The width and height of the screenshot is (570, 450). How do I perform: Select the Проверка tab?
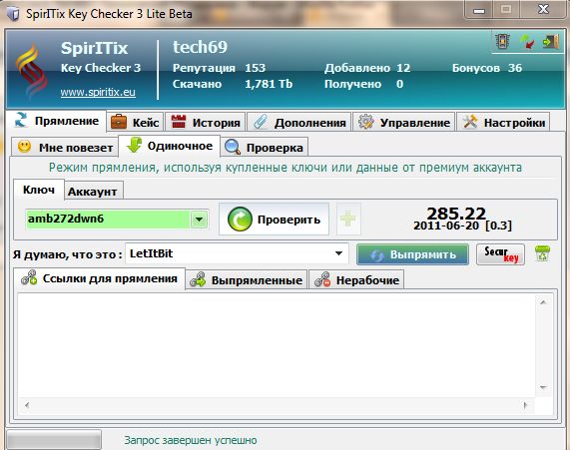pos(265,148)
